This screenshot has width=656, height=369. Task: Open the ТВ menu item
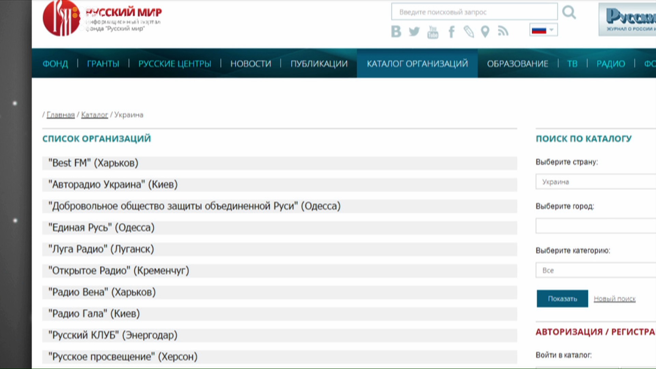click(x=572, y=64)
